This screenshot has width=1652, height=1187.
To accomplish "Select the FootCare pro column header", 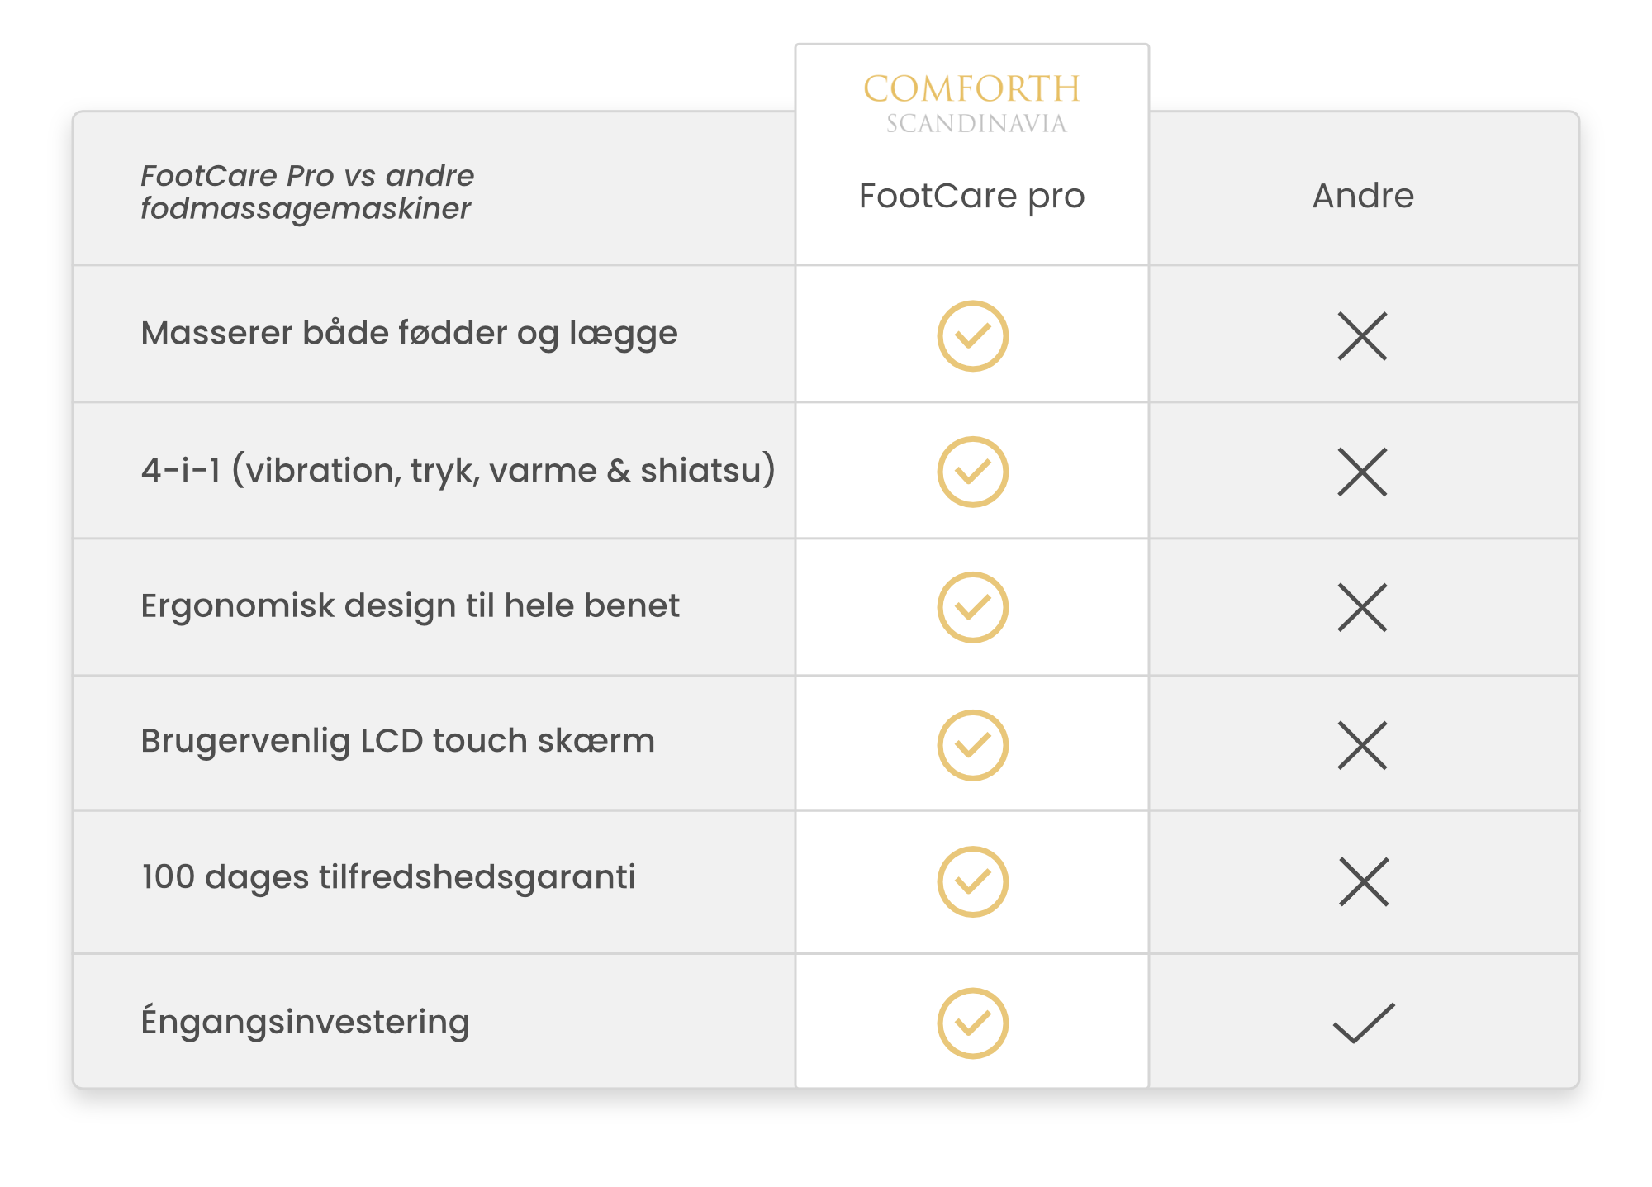I will [x=971, y=196].
